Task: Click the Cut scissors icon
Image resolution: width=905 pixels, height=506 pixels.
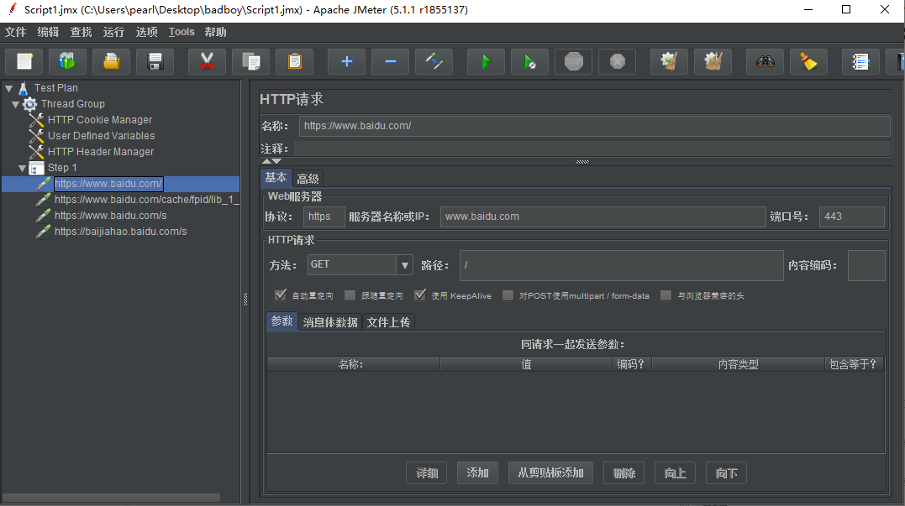Action: [207, 61]
